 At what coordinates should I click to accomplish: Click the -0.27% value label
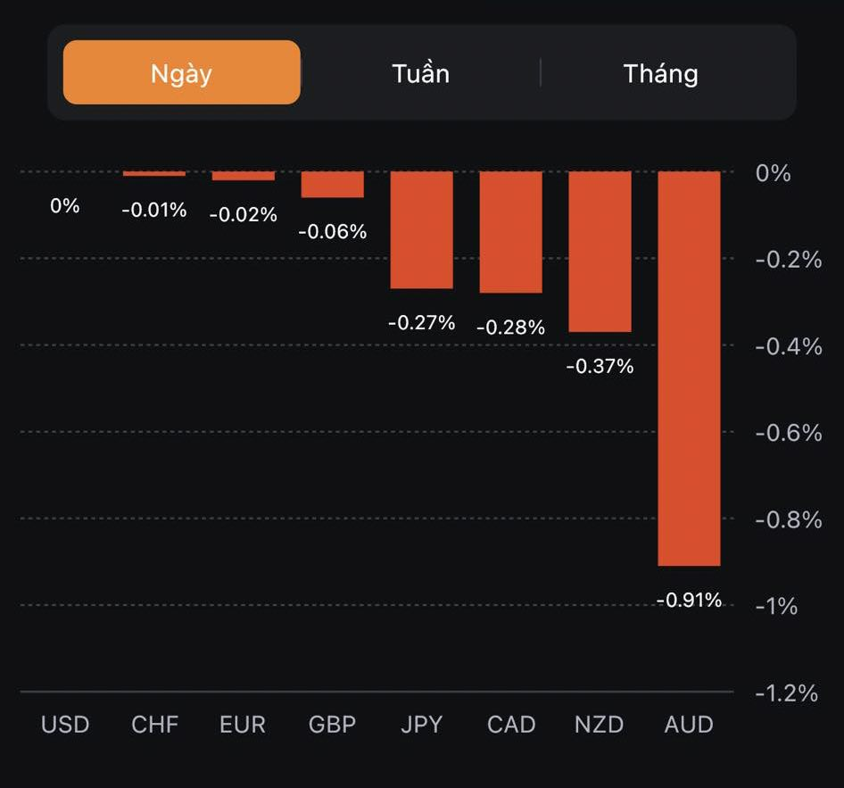[x=421, y=322]
